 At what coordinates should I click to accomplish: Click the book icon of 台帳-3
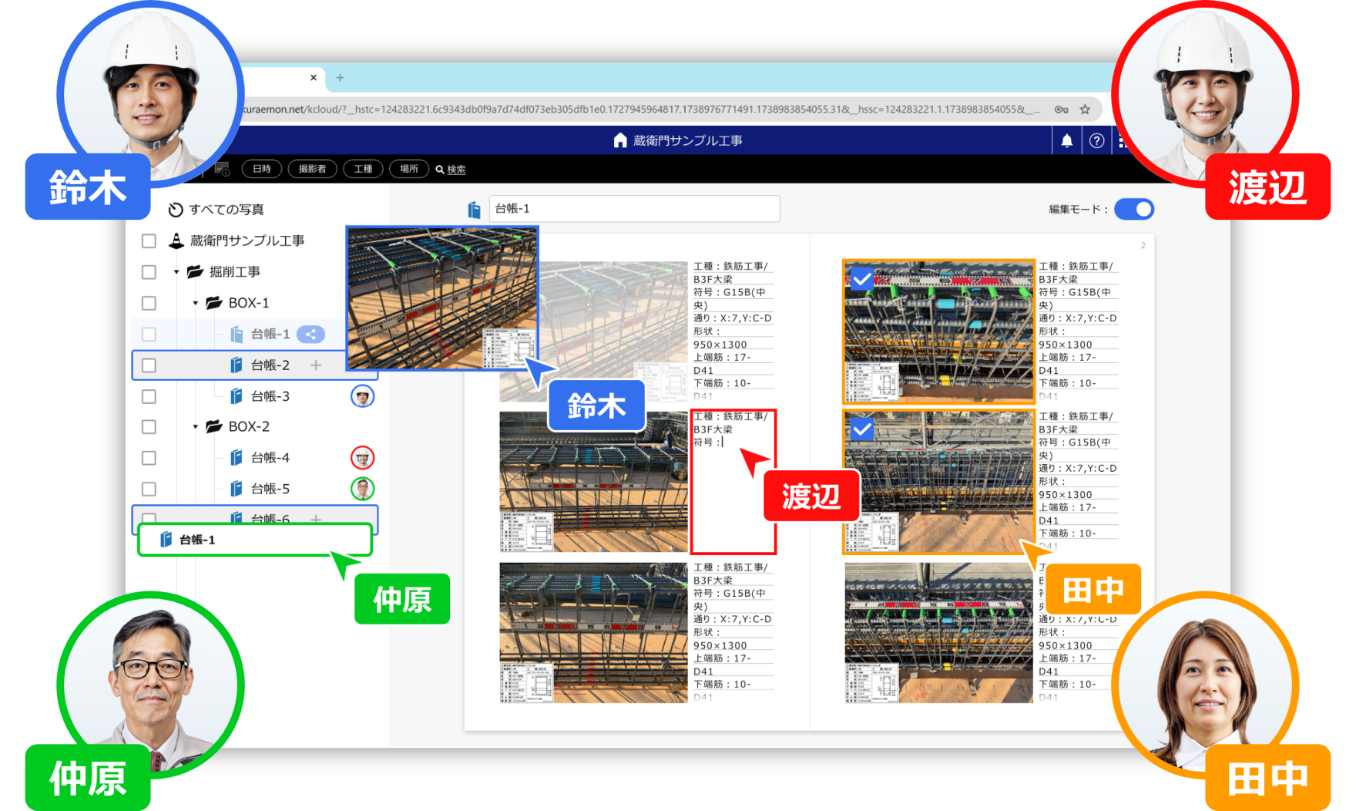pos(237,396)
